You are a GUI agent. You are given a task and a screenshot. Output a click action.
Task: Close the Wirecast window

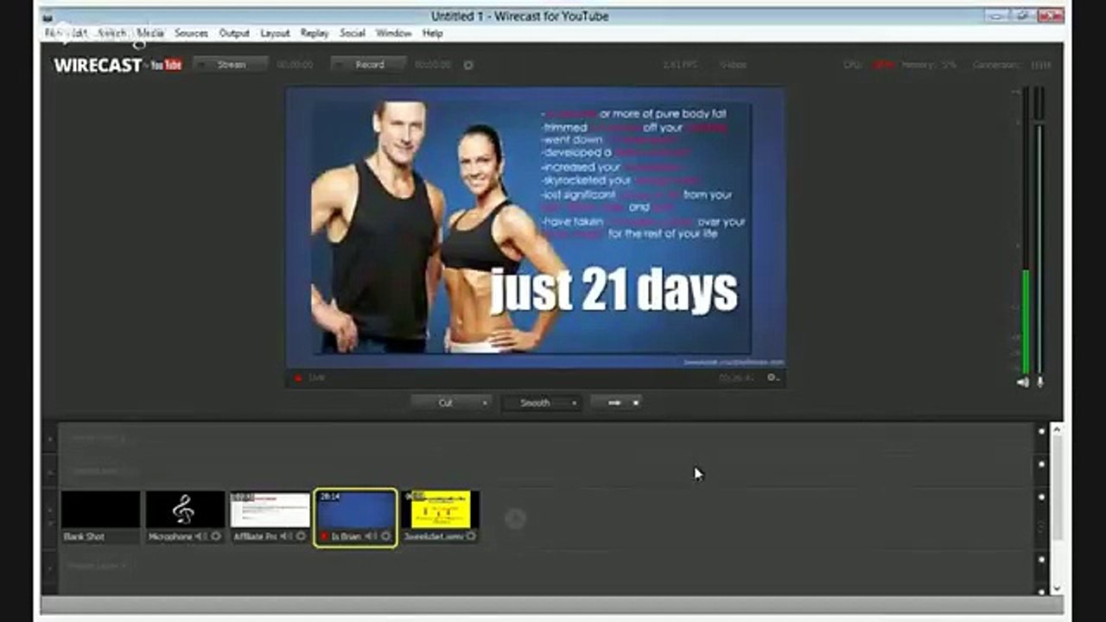coord(1051,15)
